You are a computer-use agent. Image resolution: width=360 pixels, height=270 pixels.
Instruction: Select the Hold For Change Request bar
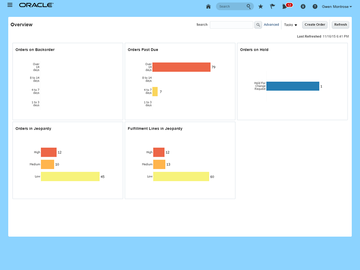tap(293, 86)
